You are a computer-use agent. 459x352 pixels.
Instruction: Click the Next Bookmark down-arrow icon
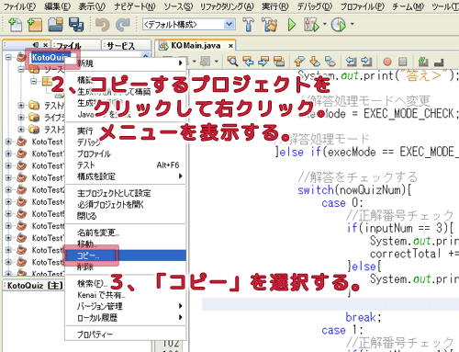315,62
